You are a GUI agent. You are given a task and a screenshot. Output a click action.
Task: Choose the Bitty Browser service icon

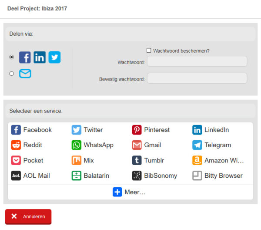point(197,176)
